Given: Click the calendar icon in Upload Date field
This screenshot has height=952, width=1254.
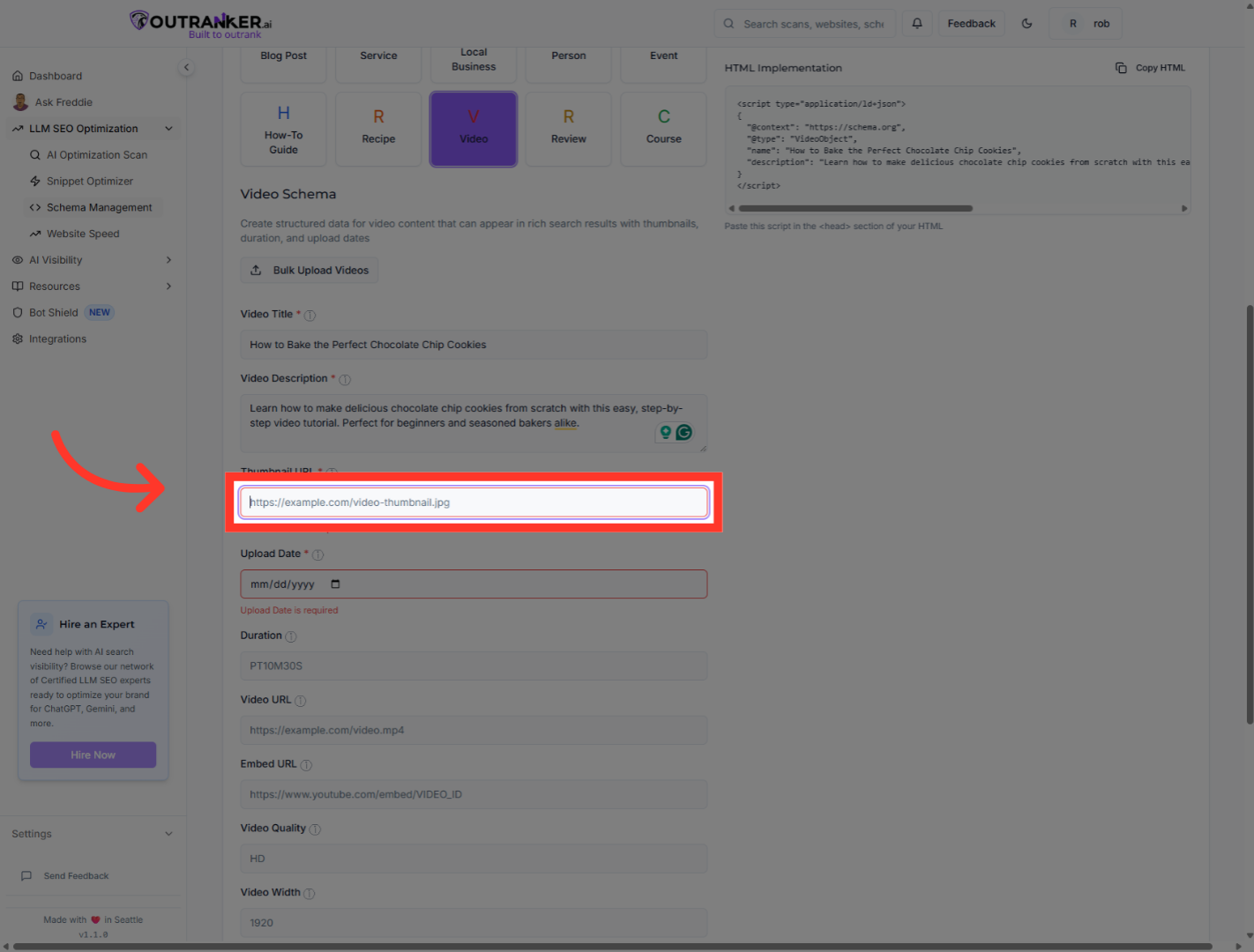Looking at the screenshot, I should pyautogui.click(x=335, y=584).
